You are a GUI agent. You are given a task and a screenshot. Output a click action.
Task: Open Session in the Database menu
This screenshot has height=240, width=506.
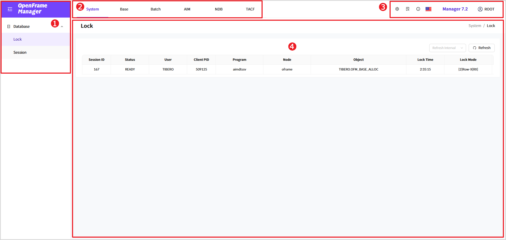click(20, 52)
